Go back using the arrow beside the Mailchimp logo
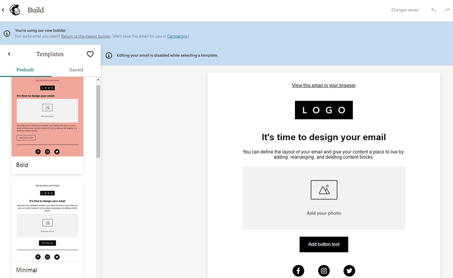Screen dimensions: 453x278 [x=3, y=10]
